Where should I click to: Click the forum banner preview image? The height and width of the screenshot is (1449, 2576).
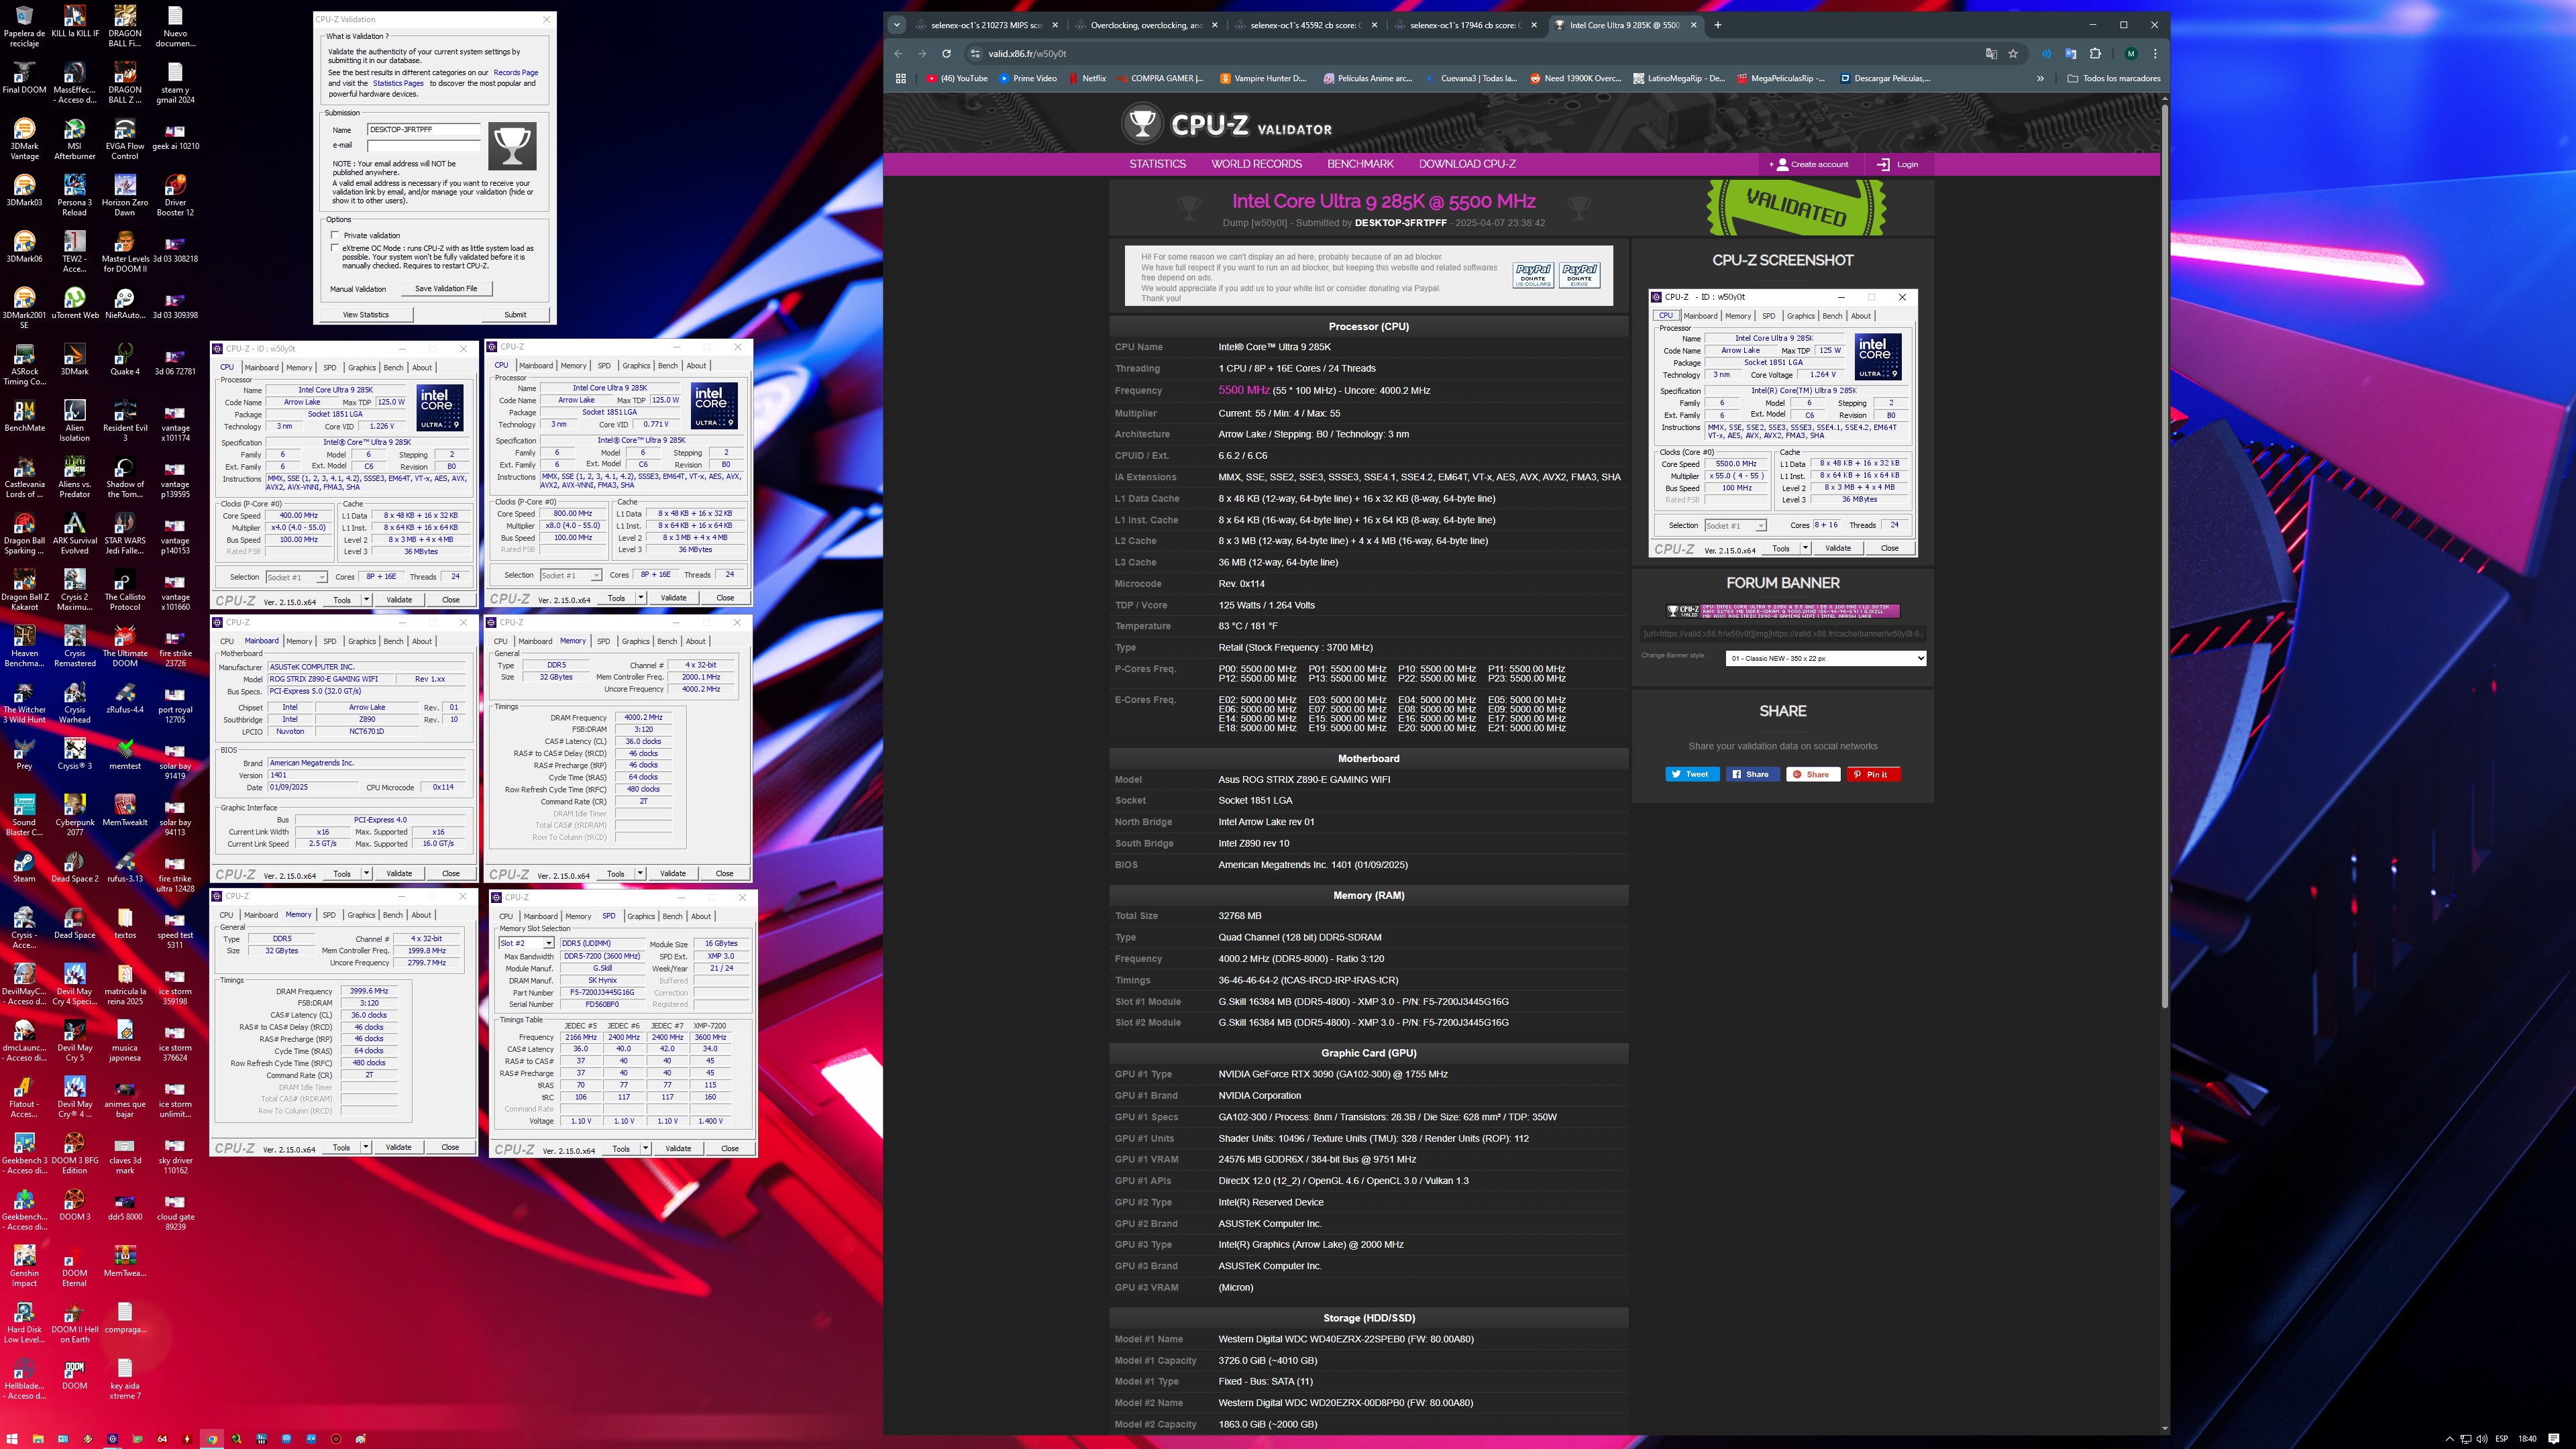point(1783,610)
